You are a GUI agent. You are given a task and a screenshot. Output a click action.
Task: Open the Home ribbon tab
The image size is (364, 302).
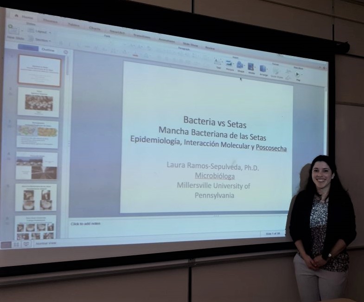27,17
